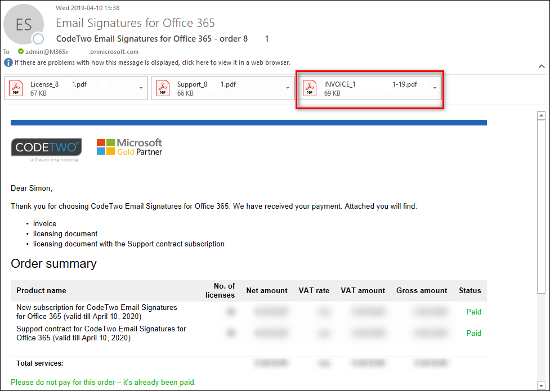Click the ES sender avatar

(24, 25)
